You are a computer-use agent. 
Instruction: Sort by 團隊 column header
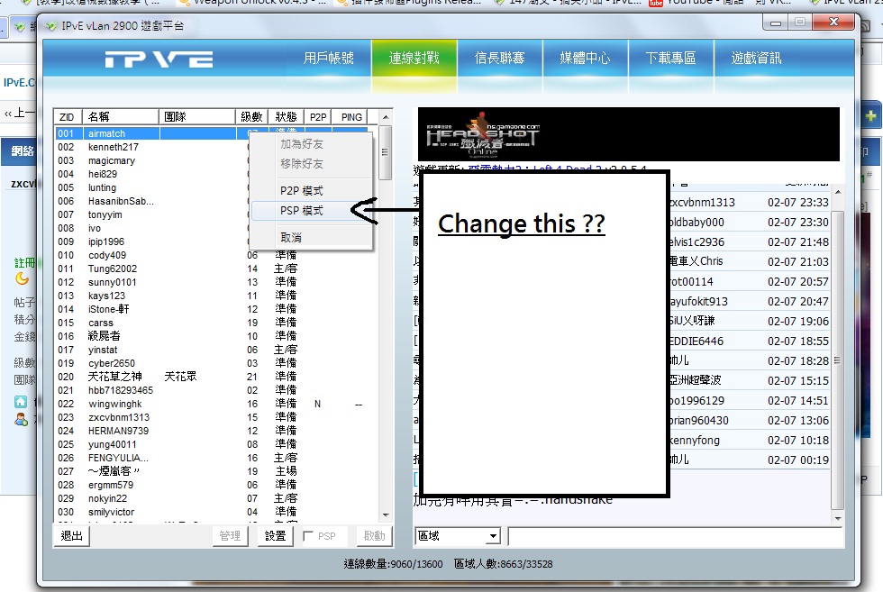pos(197,117)
